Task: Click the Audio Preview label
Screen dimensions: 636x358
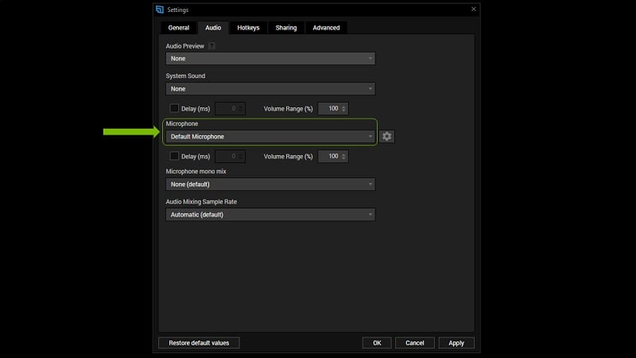Action: coord(185,46)
